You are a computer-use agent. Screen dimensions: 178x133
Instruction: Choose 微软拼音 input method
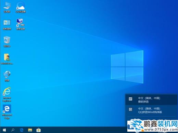(x=152, y=100)
